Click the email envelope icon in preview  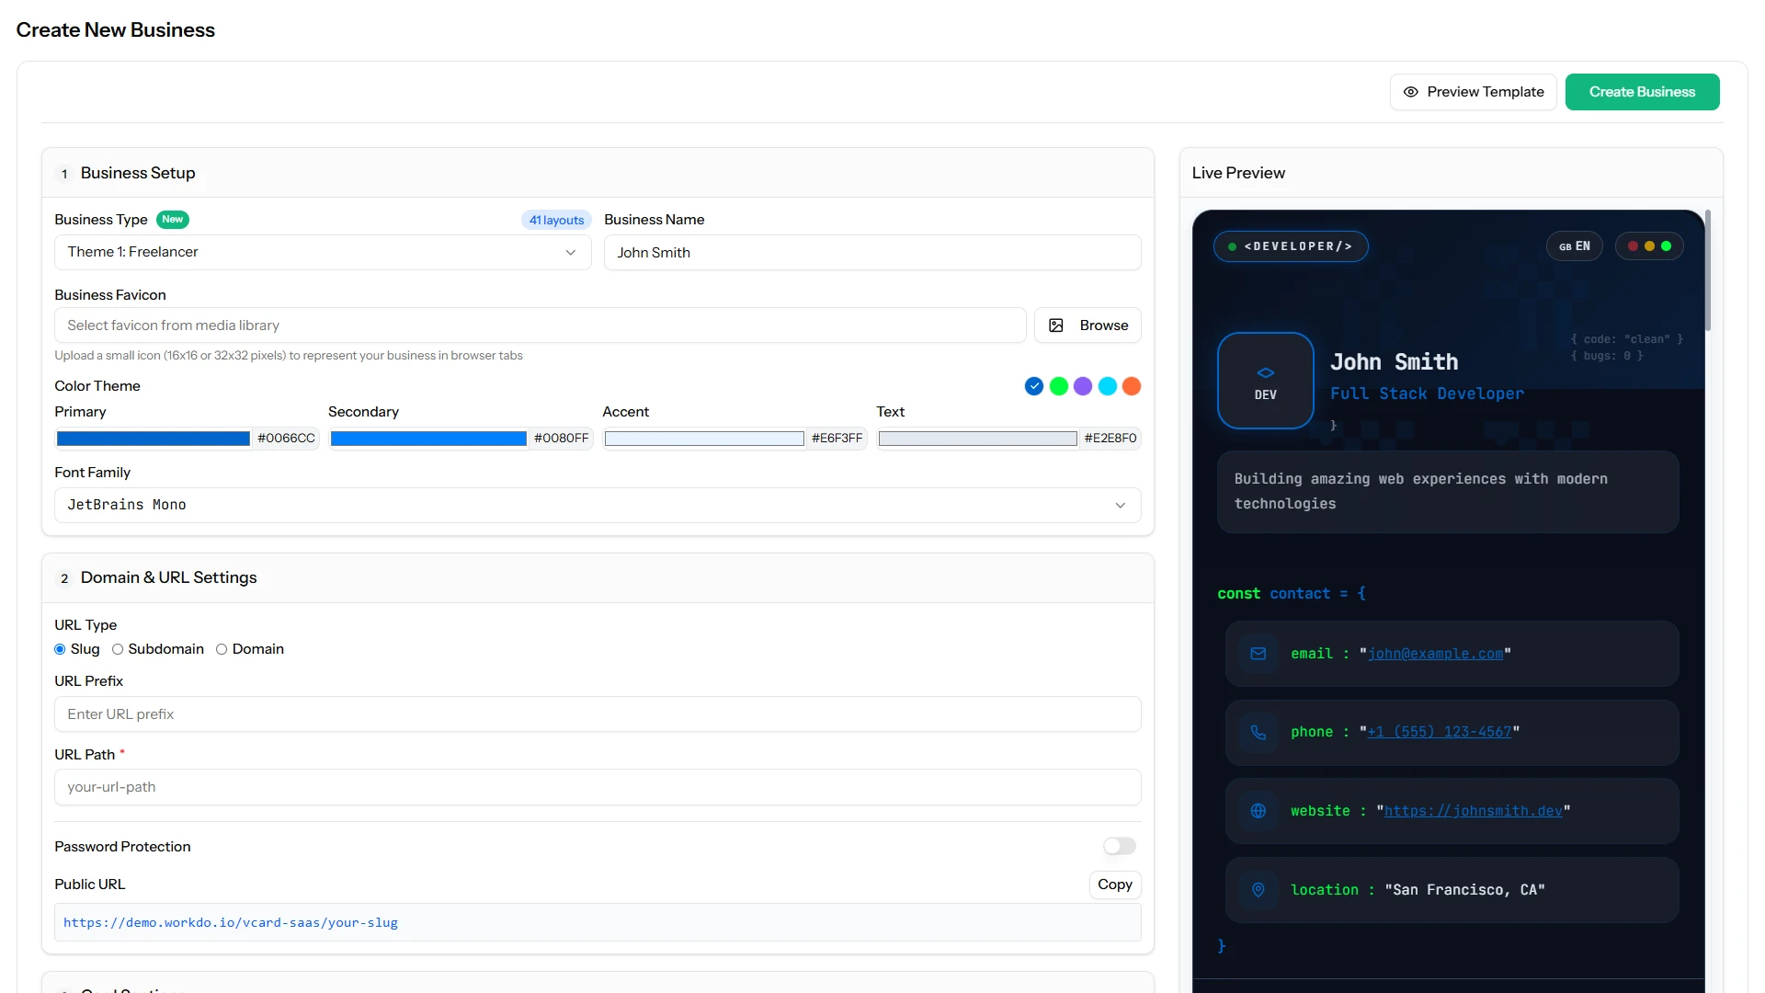1258,654
